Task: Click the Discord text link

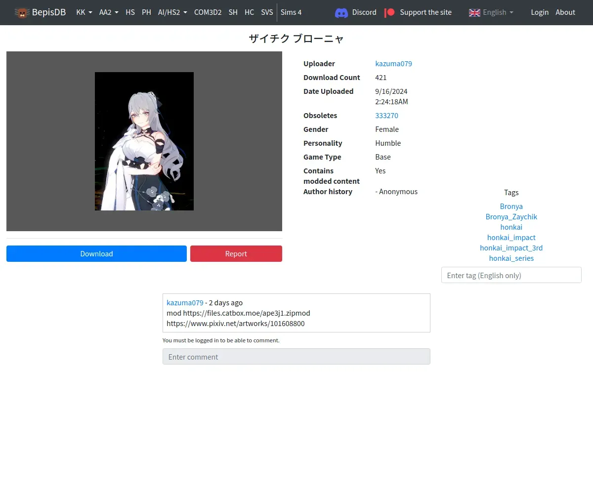Action: [x=364, y=12]
